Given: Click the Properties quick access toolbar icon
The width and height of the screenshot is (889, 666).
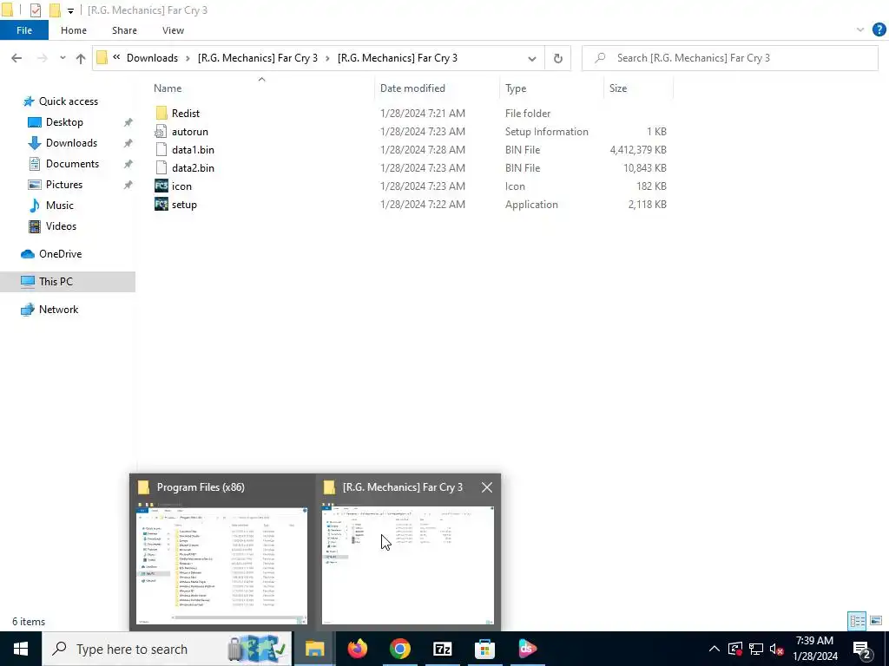Looking at the screenshot, I should click(x=35, y=10).
